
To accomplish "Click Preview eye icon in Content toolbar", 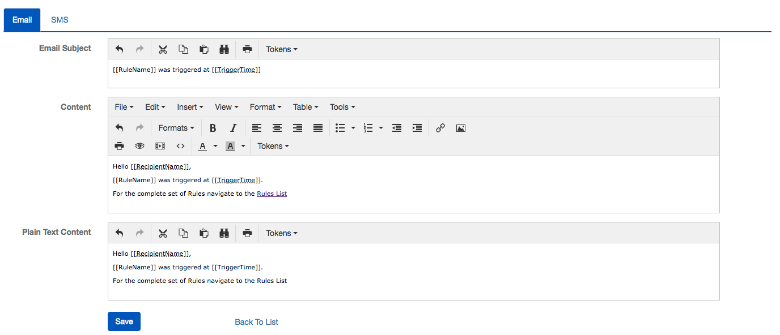I will click(139, 146).
